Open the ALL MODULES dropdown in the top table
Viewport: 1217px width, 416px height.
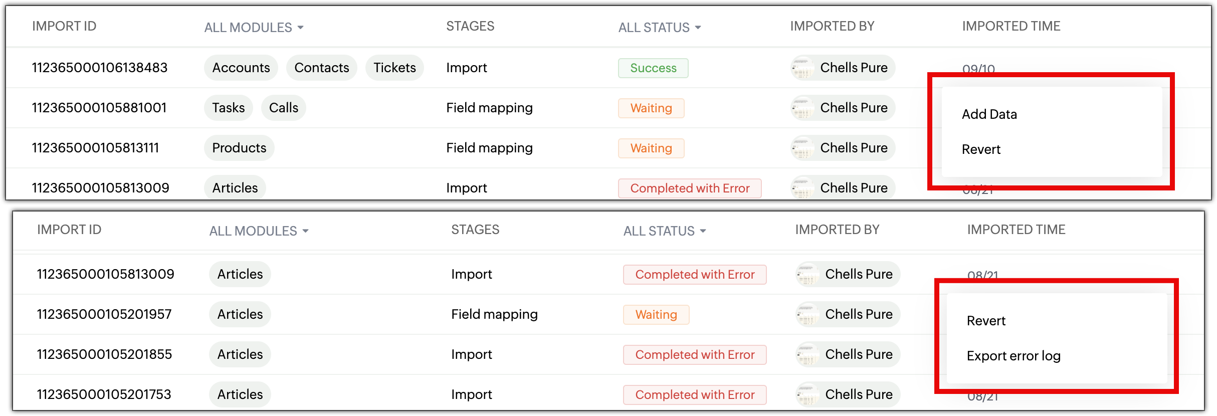pos(253,27)
